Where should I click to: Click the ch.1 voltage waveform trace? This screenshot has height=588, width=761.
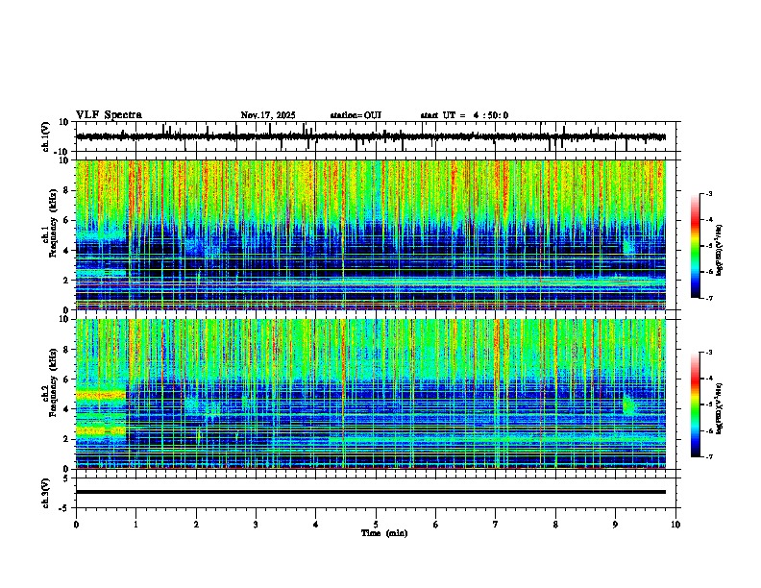click(x=371, y=137)
